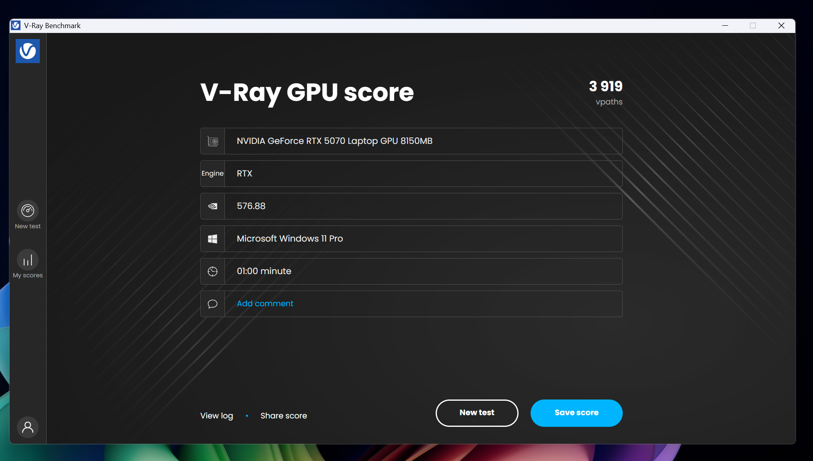The height and width of the screenshot is (461, 813).
Task: Open My scores in the sidebar
Action: tap(28, 264)
